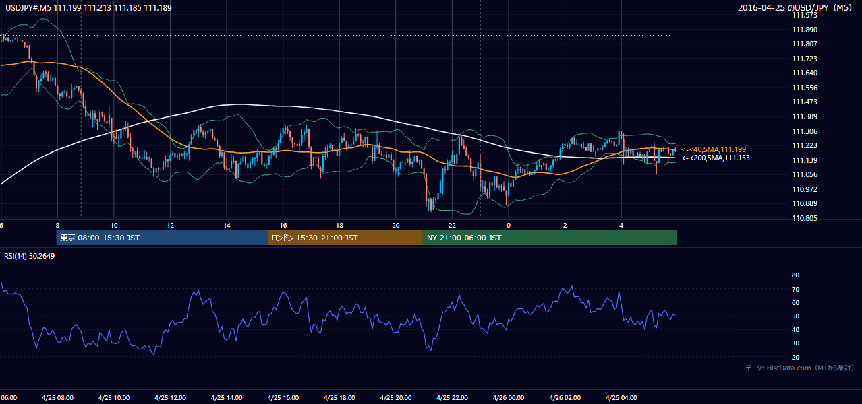Click the 4/25 16:00 time axis label
862x404 pixels.
click(283, 397)
